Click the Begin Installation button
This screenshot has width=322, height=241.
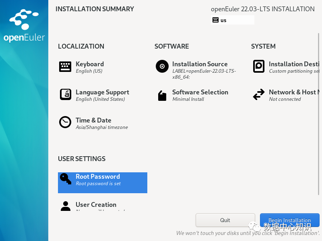point(289,220)
